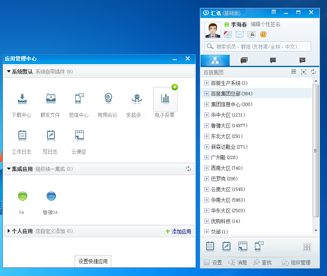327x276 pixels.
Task: Open the memo list icon under 李海春
Action: [x=228, y=34]
